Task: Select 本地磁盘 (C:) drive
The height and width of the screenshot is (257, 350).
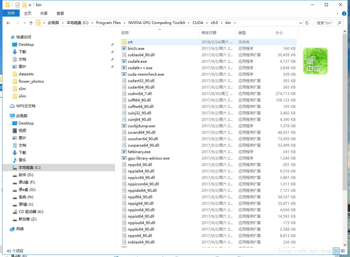Action: coord(58,168)
